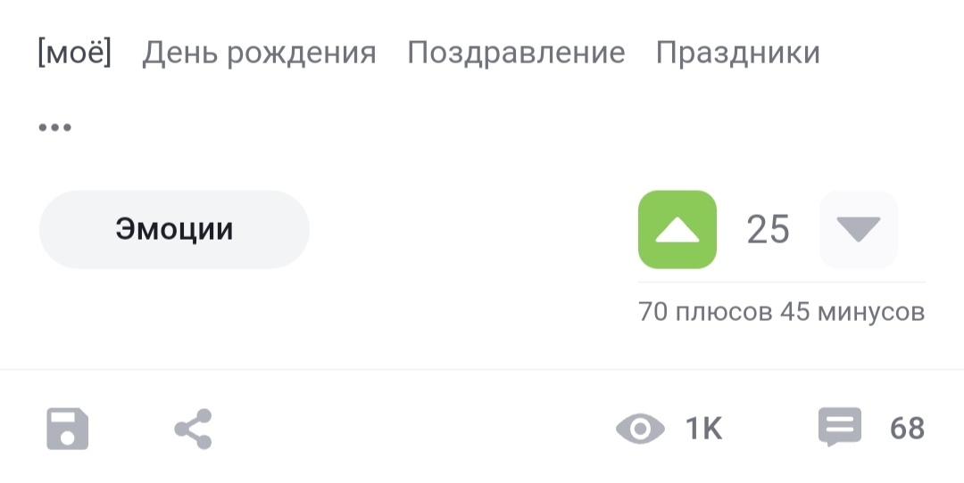Click thin line under the rating number
This screenshot has height=483, width=964.
[781, 282]
